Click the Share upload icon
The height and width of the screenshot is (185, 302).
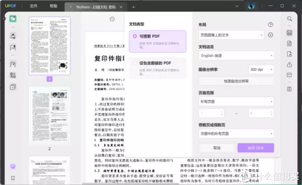(x=289, y=65)
